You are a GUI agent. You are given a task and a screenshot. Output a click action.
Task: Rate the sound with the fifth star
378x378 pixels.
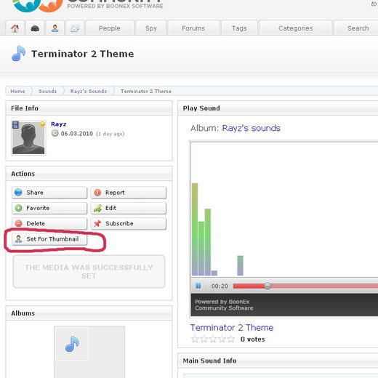click(x=230, y=339)
